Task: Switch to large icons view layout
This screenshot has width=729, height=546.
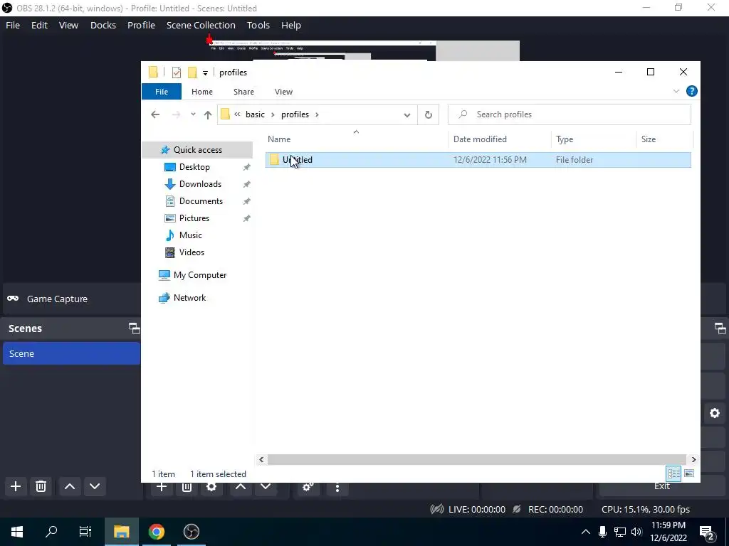Action: [x=689, y=473]
